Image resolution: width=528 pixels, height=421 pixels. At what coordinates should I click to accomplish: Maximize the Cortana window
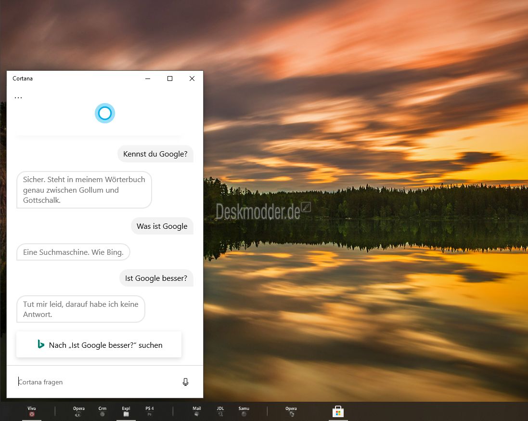click(170, 79)
